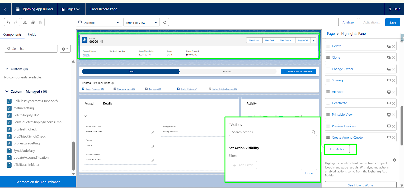This screenshot has height=188, width=404.
Task: Click Mark Status as Complete
Action: [x=298, y=71]
